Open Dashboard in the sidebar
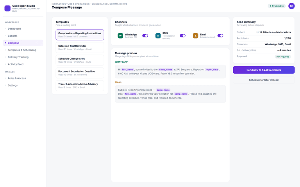The image size is (300, 187). 23,28
